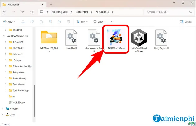Image resolution: width=196 pixels, height=126 pixels.
Task: Open the See more ellipsis menu
Action: [113, 22]
